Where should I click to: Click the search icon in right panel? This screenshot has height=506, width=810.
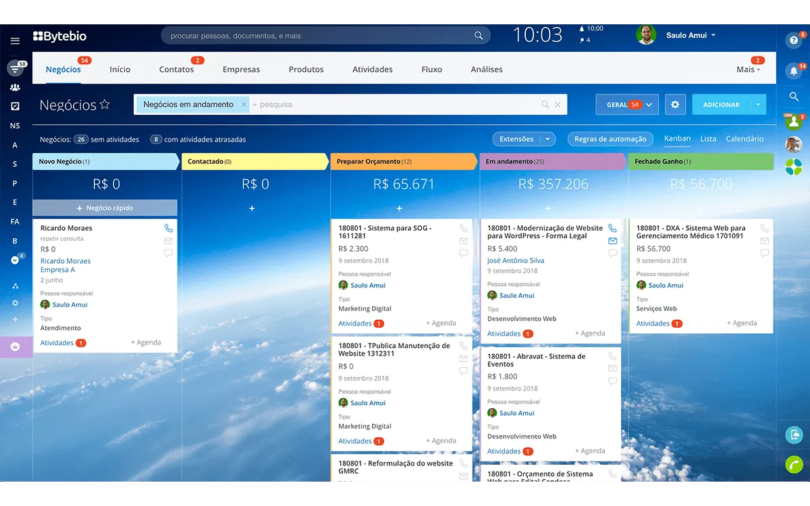[794, 96]
